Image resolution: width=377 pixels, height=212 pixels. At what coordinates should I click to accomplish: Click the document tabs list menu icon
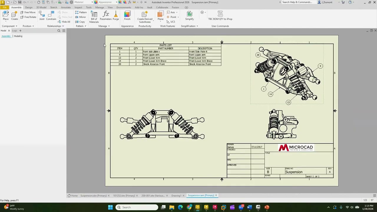pos(374,196)
